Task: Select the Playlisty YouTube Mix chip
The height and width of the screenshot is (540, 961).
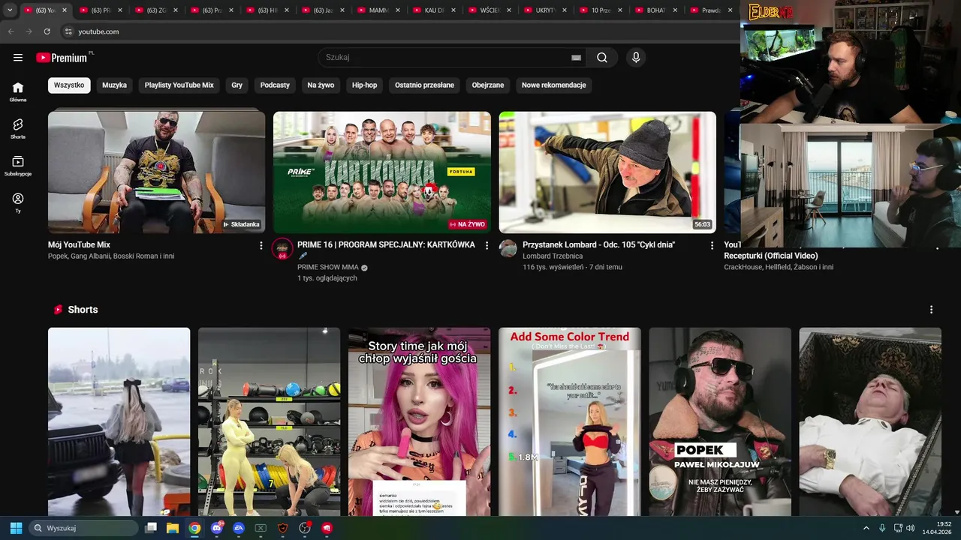Action: click(x=179, y=85)
